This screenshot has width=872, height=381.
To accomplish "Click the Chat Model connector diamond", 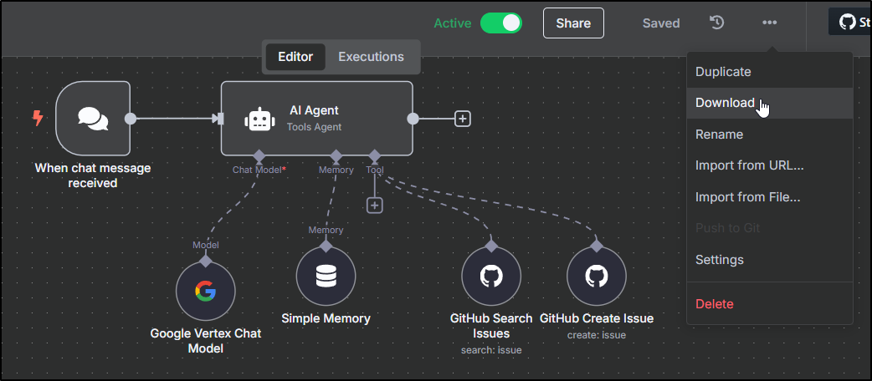I will coord(259,156).
